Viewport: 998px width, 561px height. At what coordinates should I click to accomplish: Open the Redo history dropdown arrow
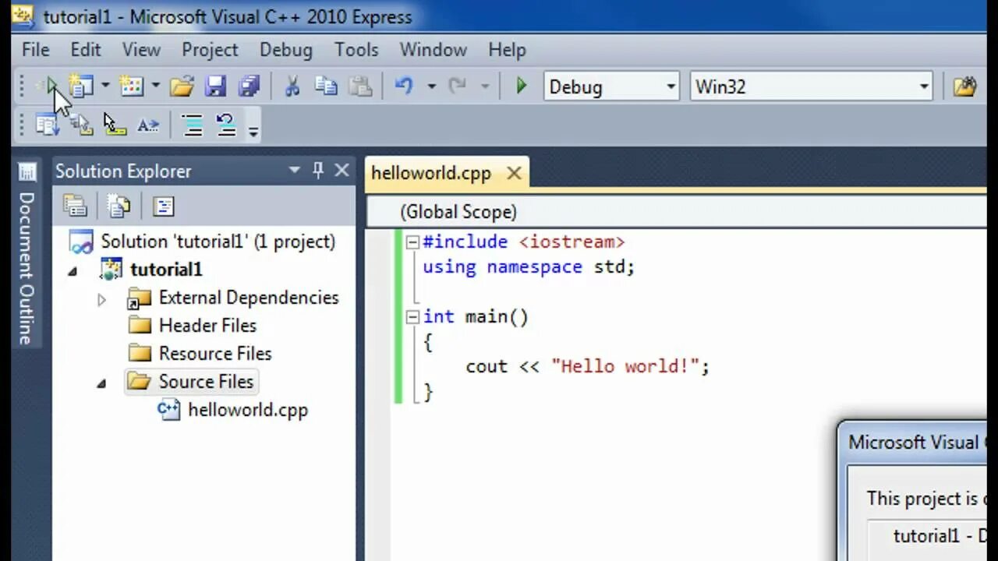point(485,86)
